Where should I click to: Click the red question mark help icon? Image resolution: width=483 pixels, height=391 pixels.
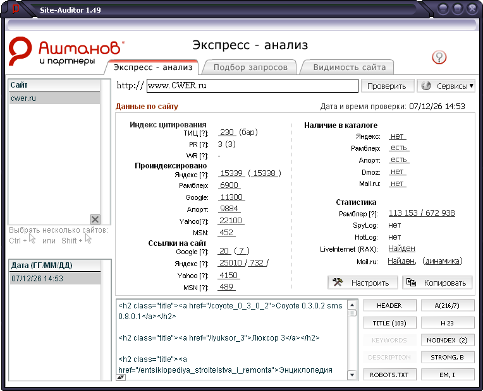(x=439, y=57)
